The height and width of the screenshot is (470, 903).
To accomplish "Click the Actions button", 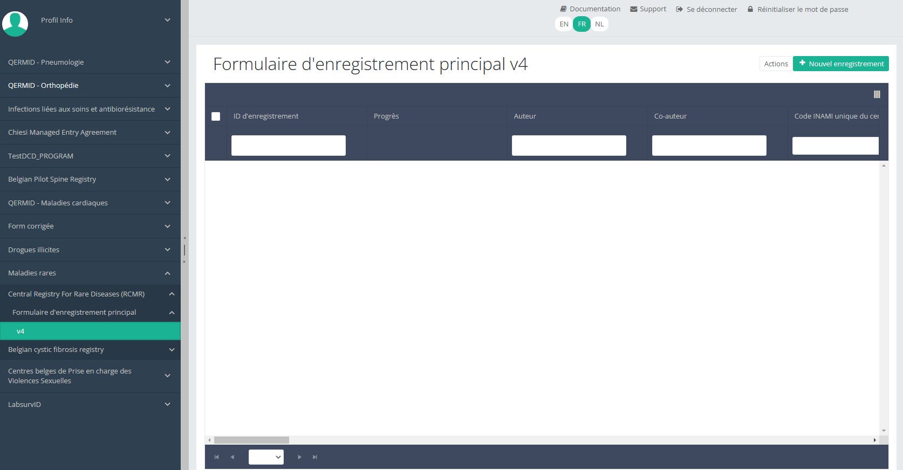I will tap(776, 64).
